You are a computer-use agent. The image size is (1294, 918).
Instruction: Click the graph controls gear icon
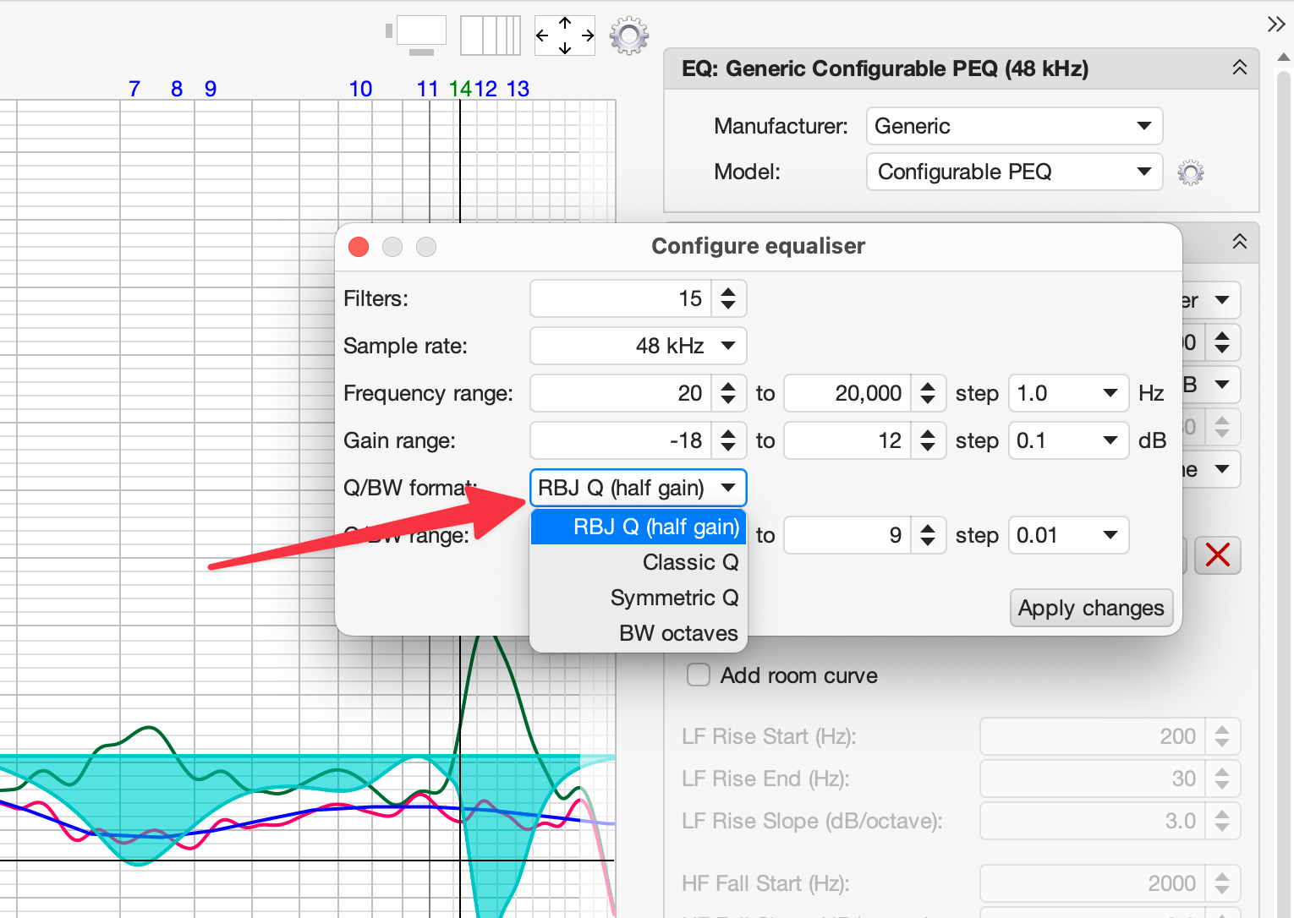coord(628,36)
